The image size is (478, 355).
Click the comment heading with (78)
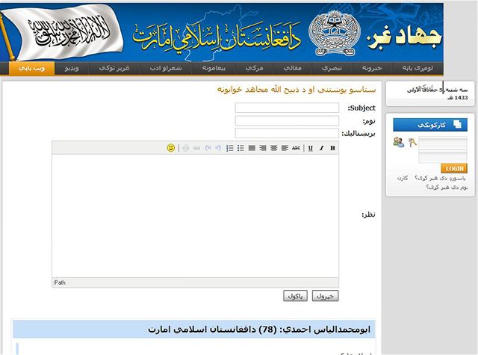259,330
